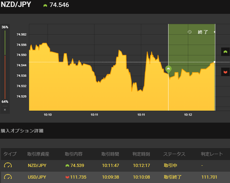230x183 pixels.
Task: Click the 取引内容 column header
Action: pos(74,154)
